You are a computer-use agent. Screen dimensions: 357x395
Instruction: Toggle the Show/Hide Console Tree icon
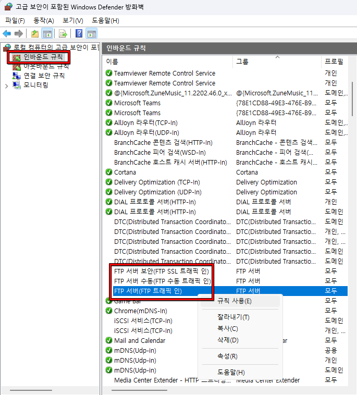[x=47, y=33]
